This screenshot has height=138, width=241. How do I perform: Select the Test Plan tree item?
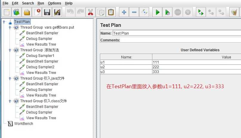pyautogui.click(x=22, y=22)
